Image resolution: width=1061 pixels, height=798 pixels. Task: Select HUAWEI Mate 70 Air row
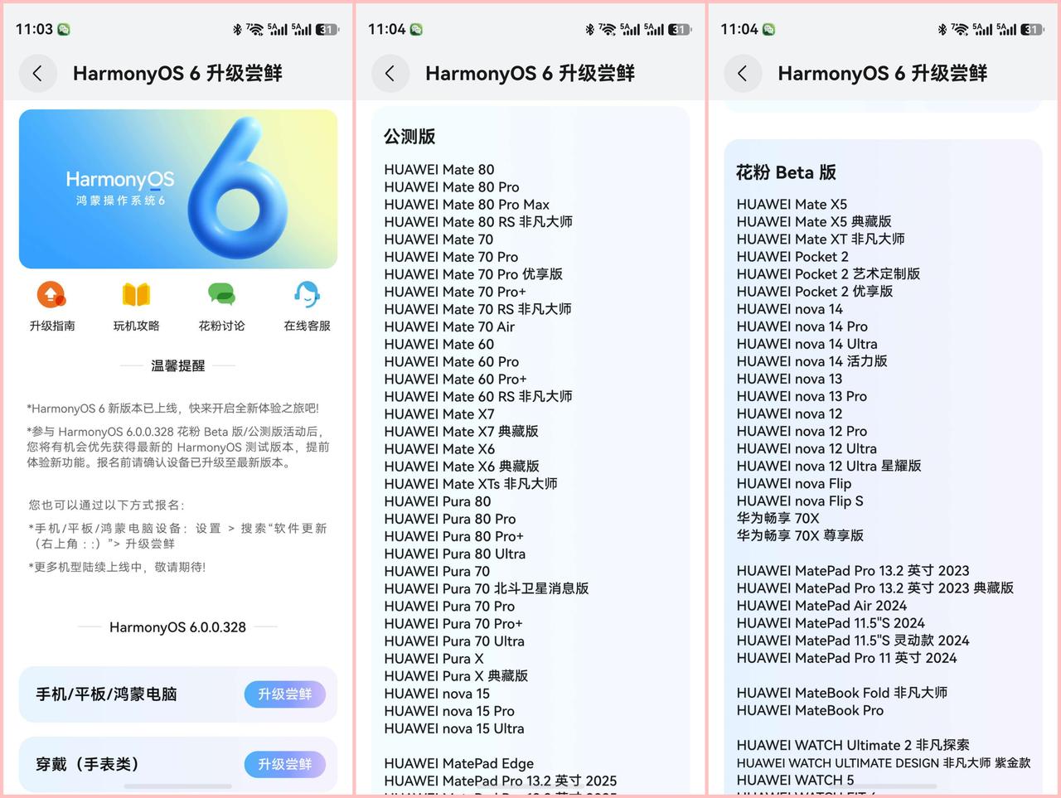tap(449, 326)
